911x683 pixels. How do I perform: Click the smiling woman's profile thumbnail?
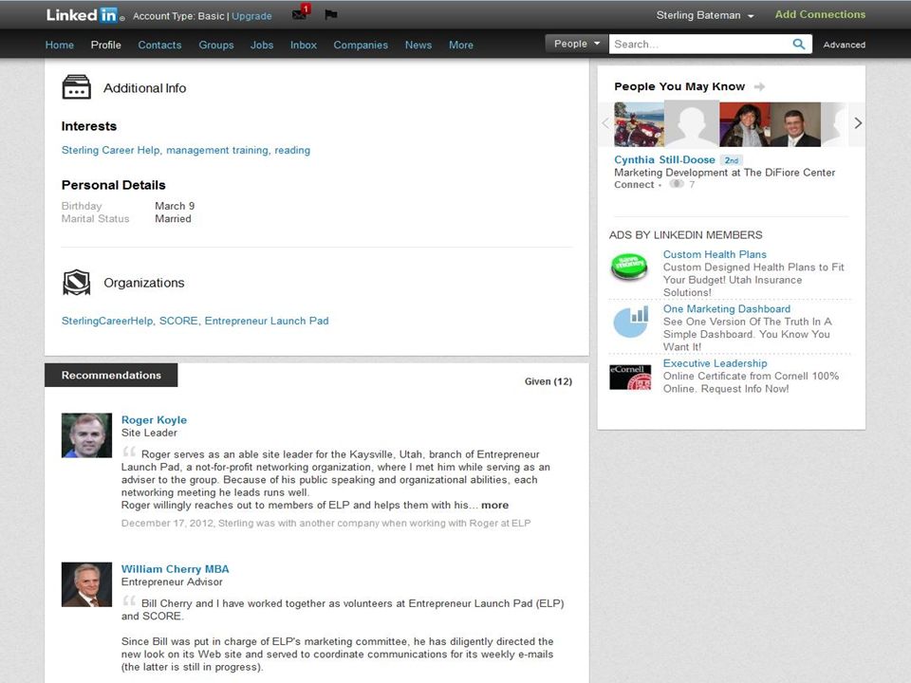(745, 124)
